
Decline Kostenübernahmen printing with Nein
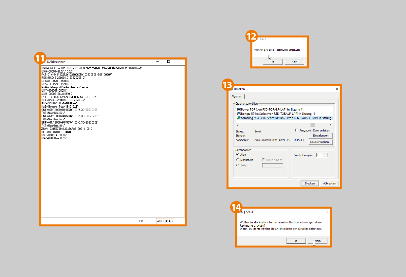(317, 241)
